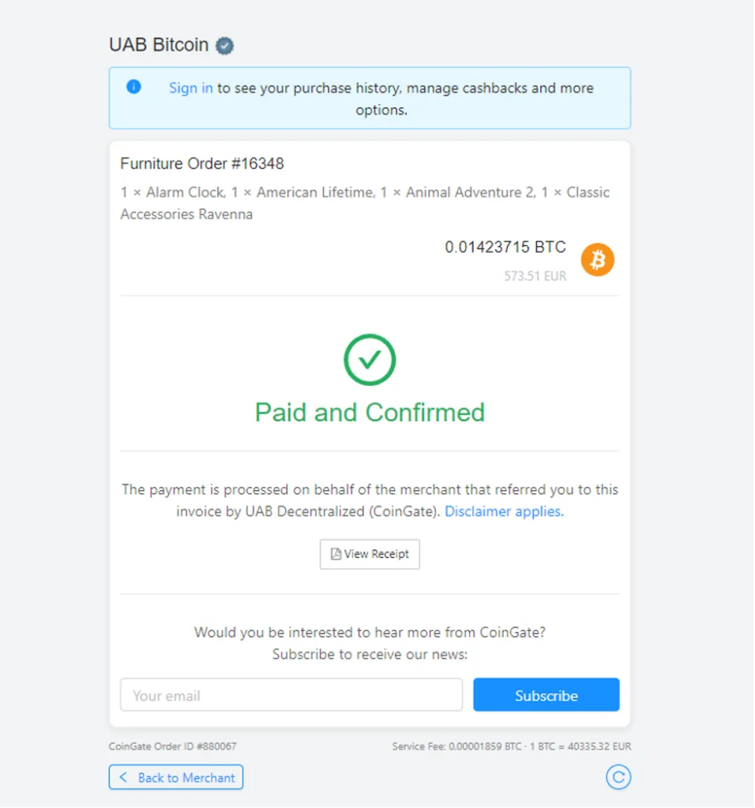Viewport: 755px width, 808px height.
Task: Click the green checkmark circle icon
Action: click(x=370, y=360)
